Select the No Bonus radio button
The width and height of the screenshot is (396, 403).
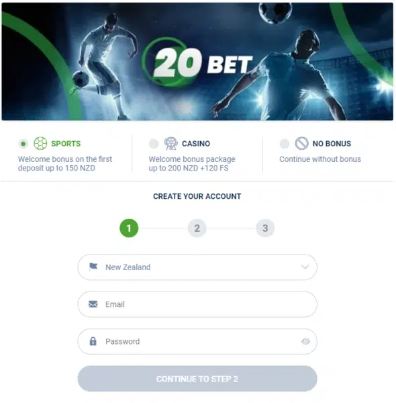pos(285,144)
